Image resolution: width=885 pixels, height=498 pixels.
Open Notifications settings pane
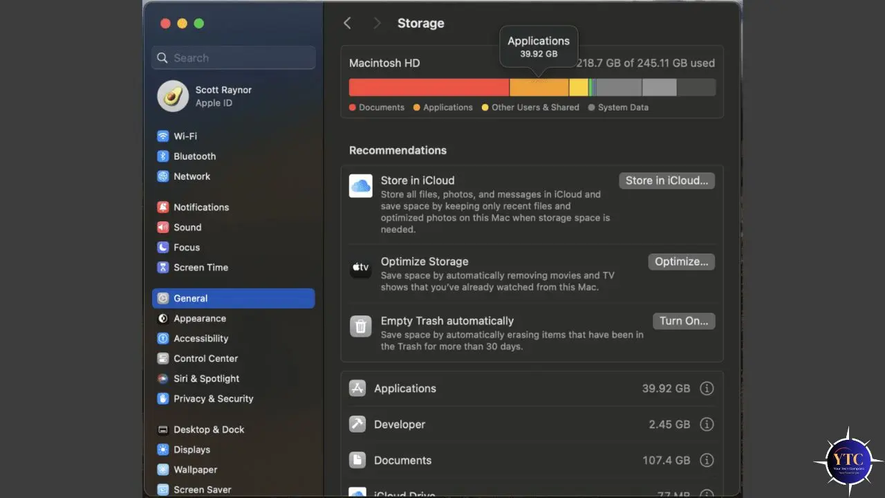pyautogui.click(x=234, y=207)
